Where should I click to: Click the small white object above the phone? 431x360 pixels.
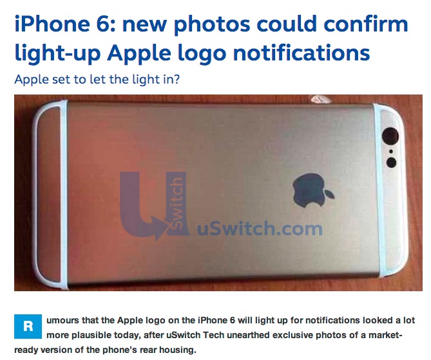(321, 100)
